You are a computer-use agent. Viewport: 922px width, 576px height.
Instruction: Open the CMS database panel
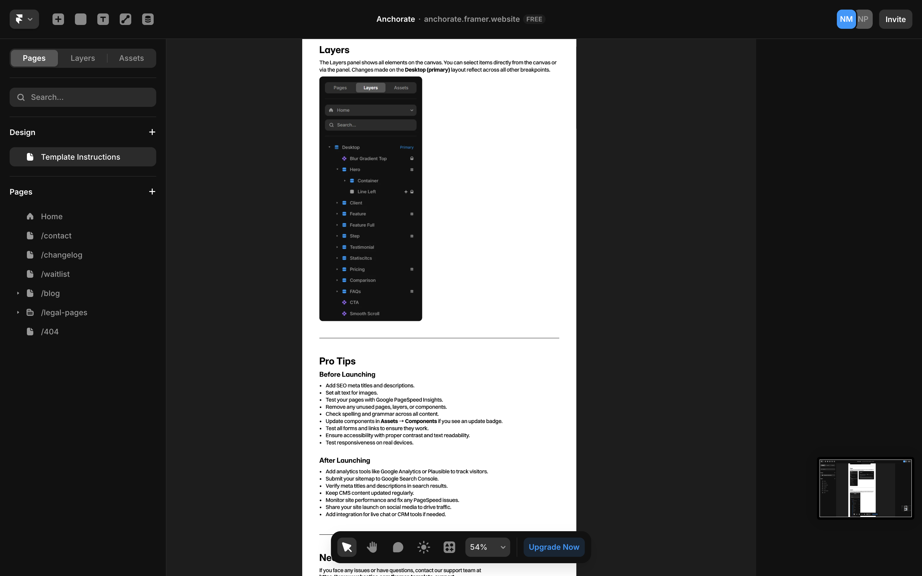148,19
